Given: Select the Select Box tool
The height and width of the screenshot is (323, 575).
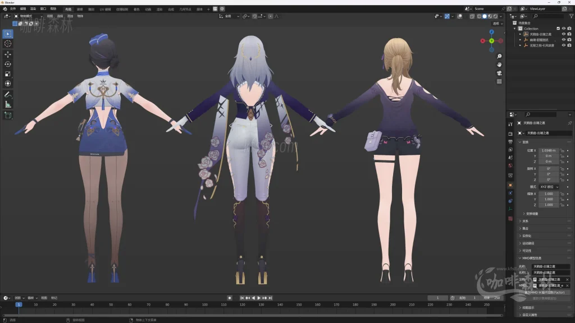Looking at the screenshot, I should [8, 34].
